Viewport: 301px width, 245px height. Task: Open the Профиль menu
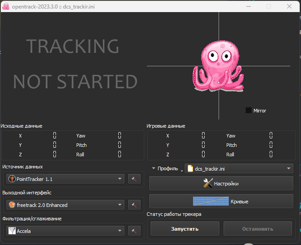(167, 169)
